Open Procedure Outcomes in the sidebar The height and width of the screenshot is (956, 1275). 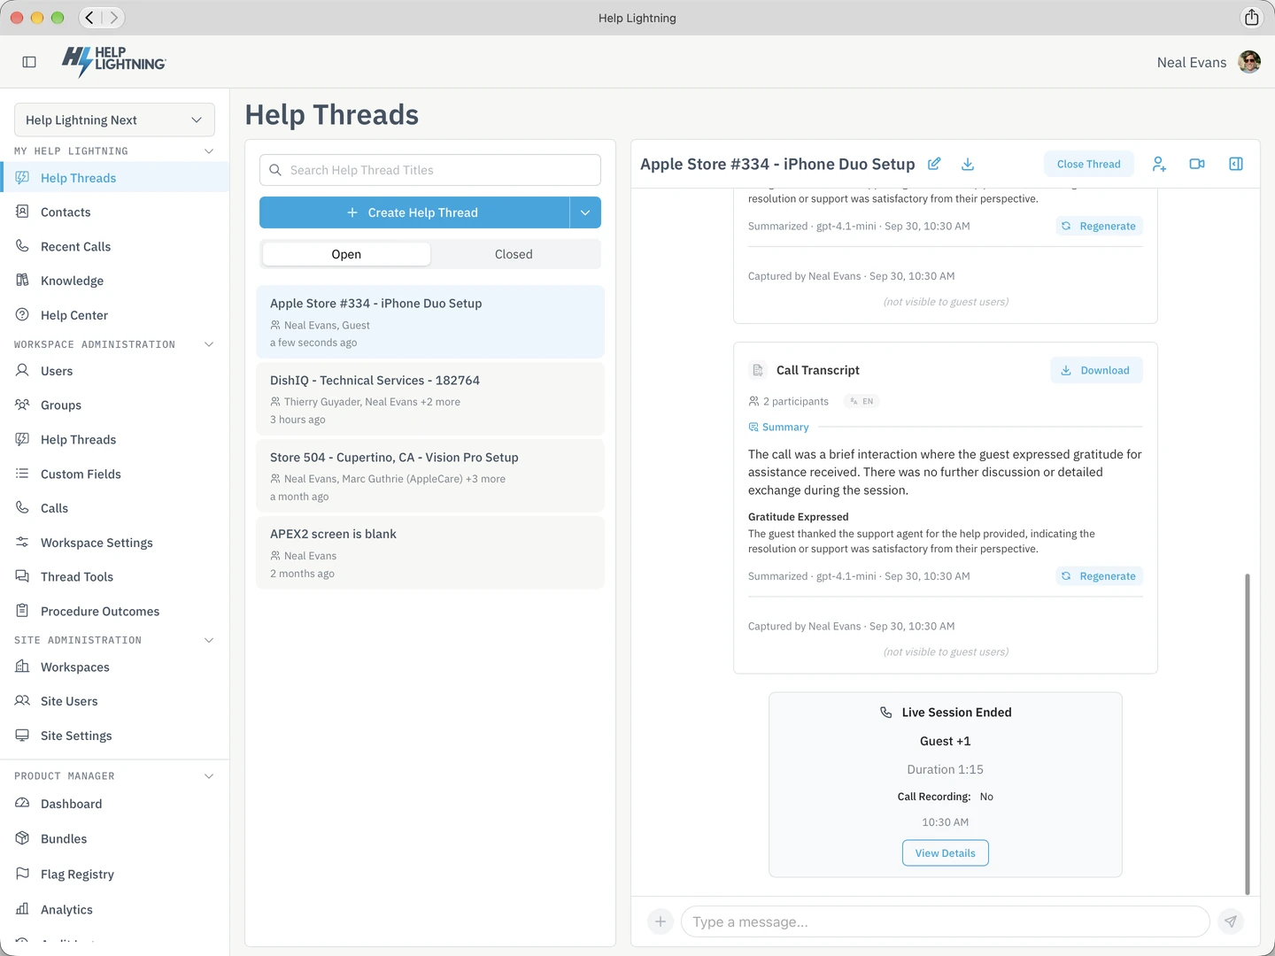pos(115,612)
